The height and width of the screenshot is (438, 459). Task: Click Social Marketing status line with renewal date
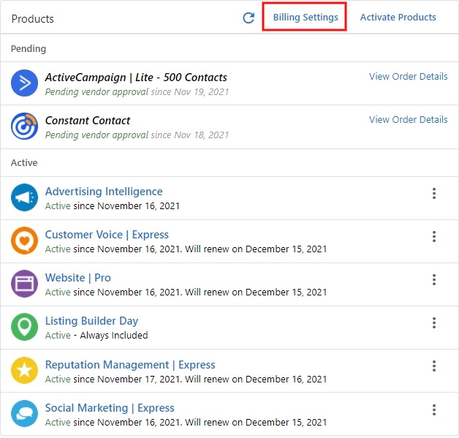pos(186,423)
